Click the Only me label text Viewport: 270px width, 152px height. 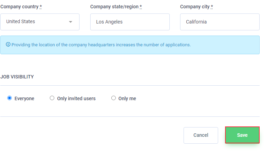coord(127,98)
